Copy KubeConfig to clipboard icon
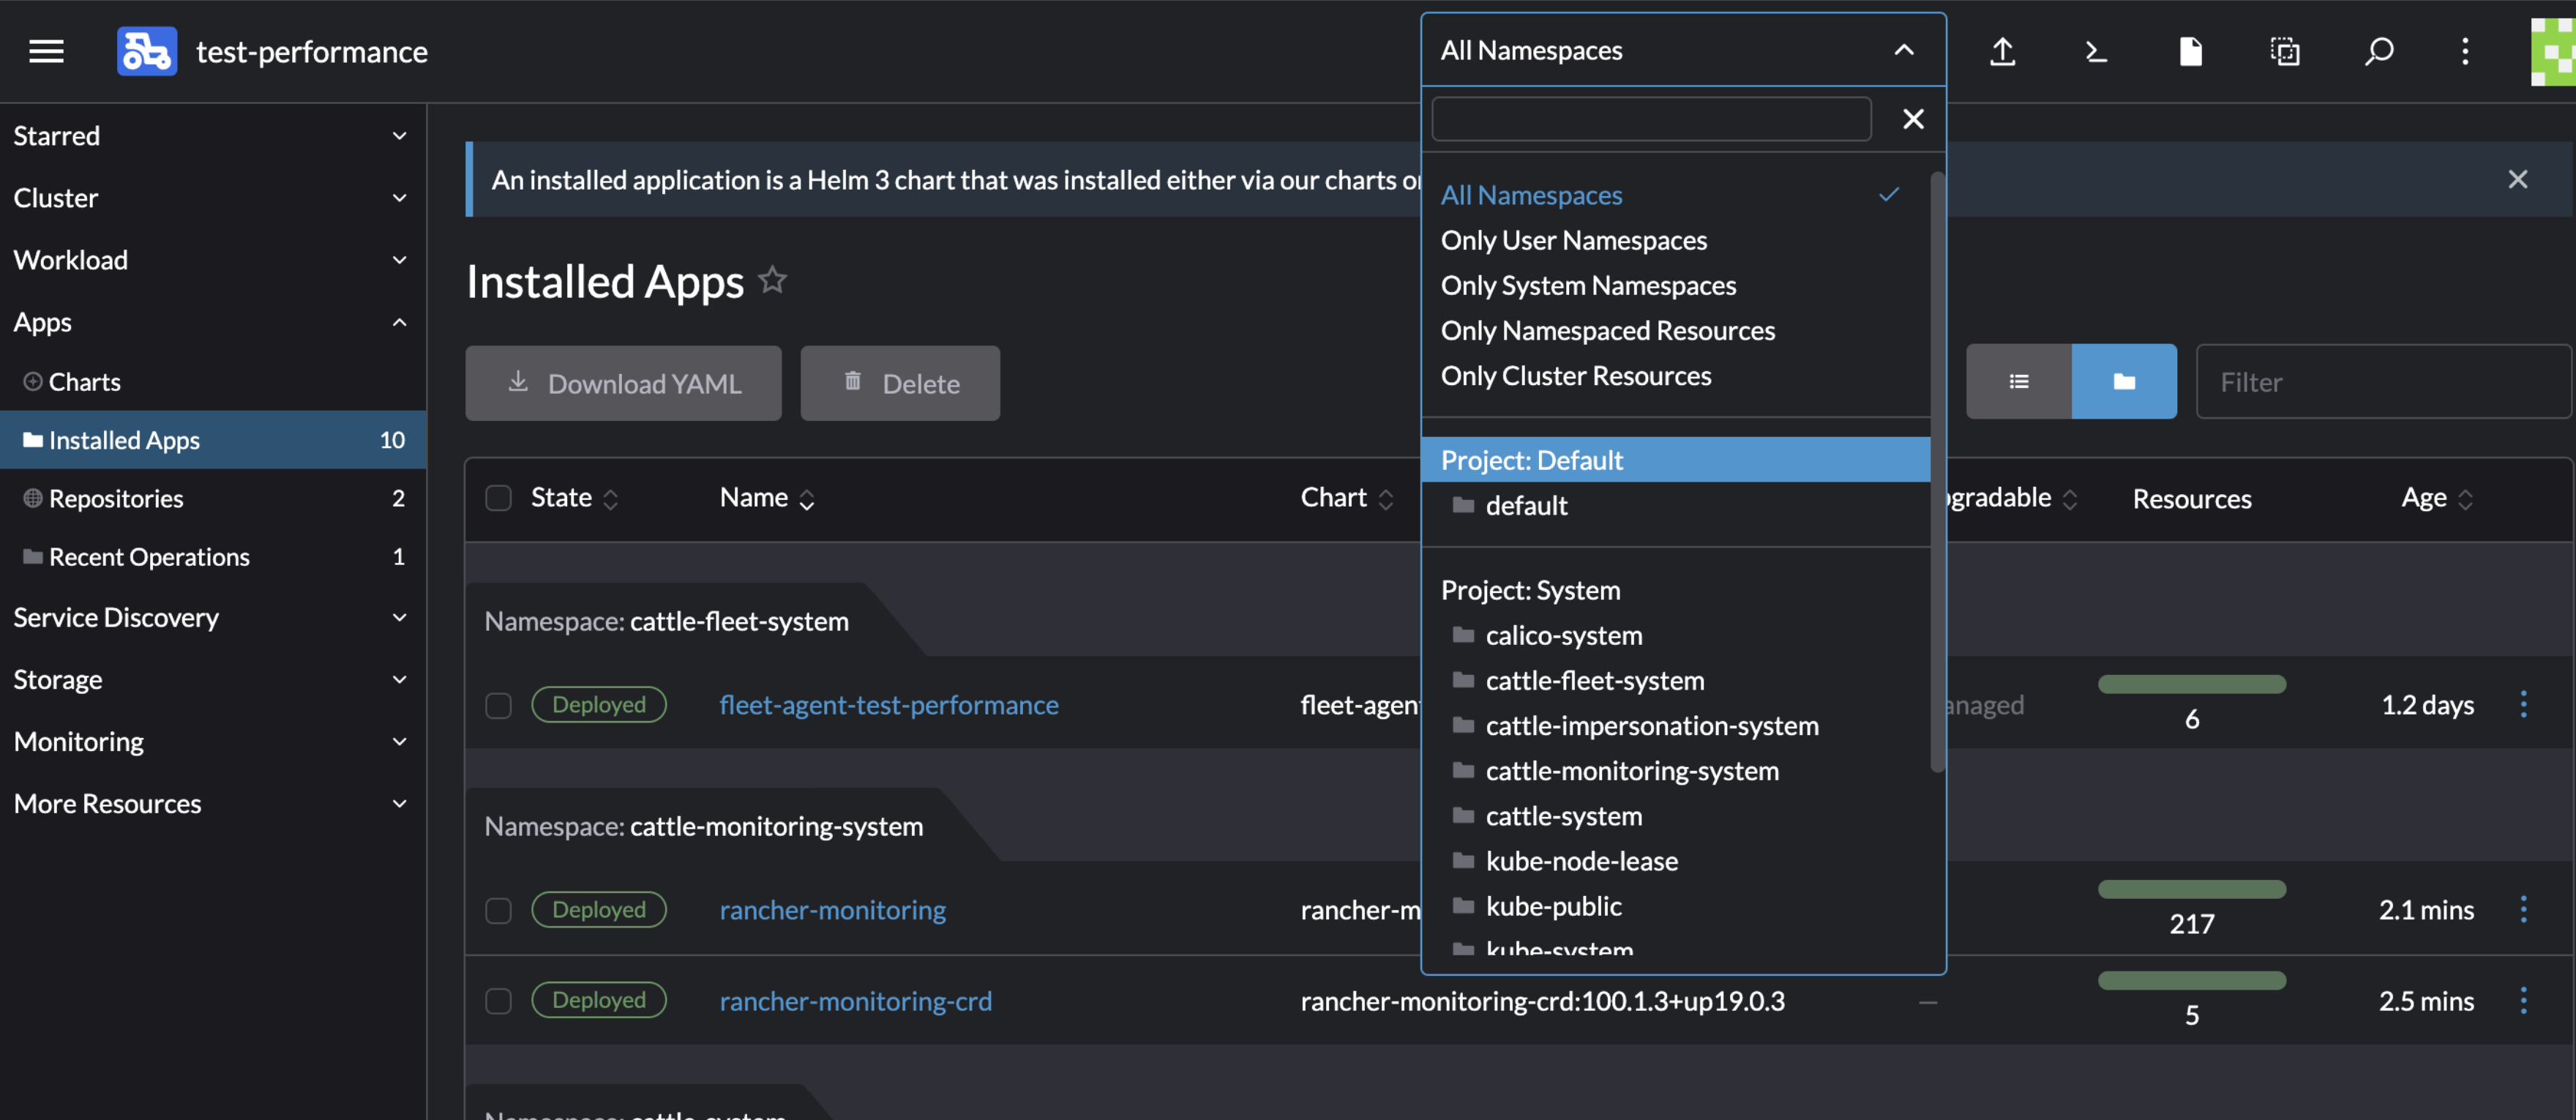 [x=2284, y=51]
